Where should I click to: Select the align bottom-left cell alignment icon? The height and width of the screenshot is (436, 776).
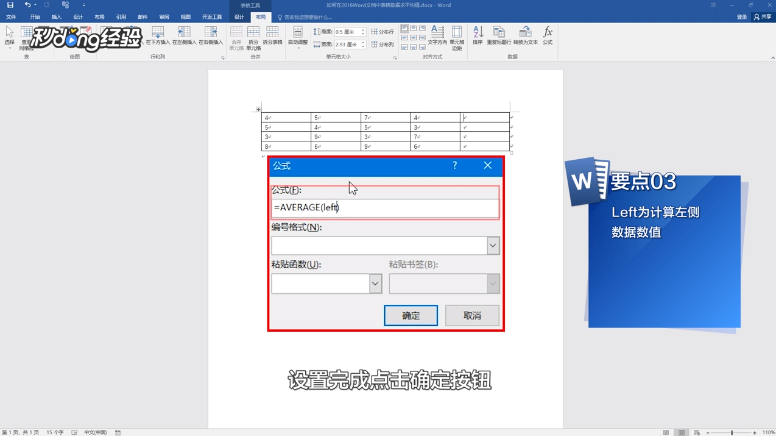404,47
